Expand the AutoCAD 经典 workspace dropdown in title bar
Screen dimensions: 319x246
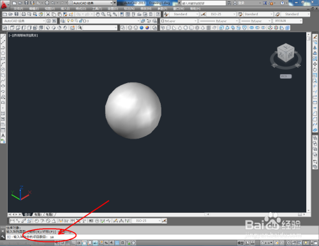(112, 3)
